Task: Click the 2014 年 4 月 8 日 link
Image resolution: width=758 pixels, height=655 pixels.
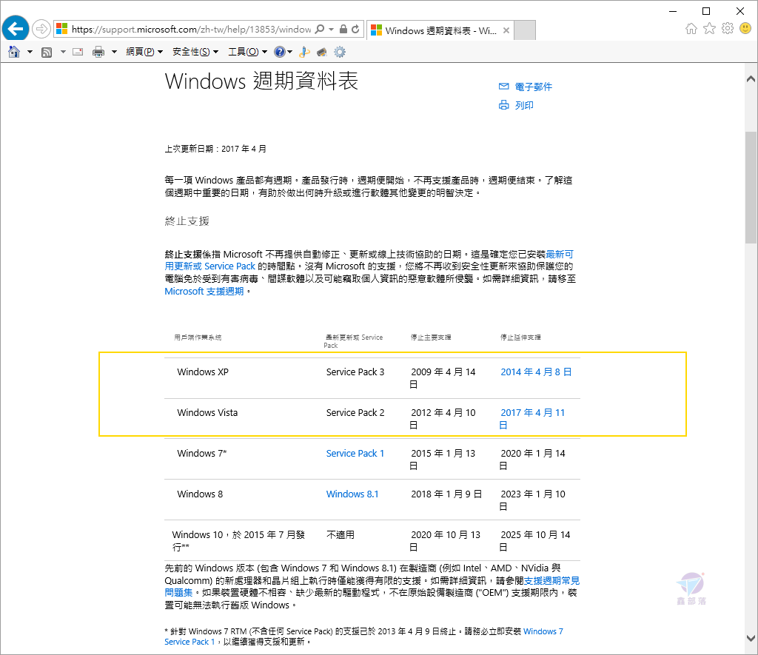Action: pos(536,372)
